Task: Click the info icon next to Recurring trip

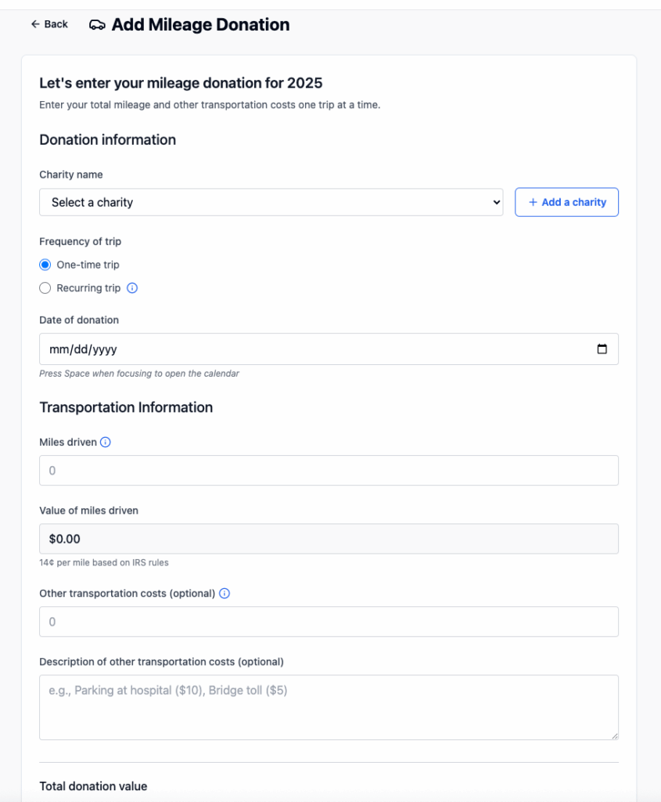Action: 132,288
